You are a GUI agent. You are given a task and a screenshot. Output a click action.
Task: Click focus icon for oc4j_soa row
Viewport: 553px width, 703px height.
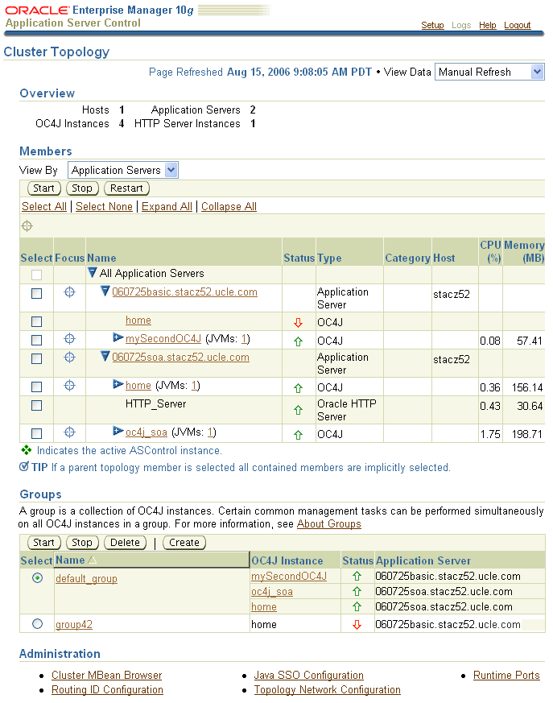click(69, 432)
